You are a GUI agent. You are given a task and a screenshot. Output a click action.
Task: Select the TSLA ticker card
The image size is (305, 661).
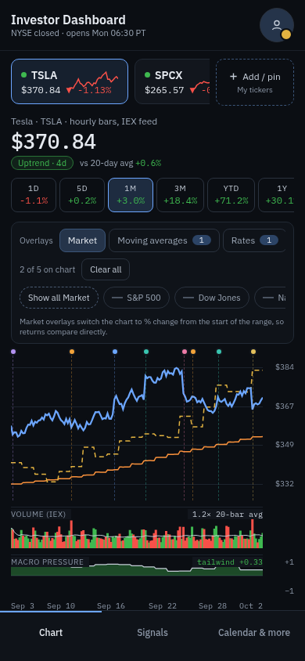tap(70, 81)
